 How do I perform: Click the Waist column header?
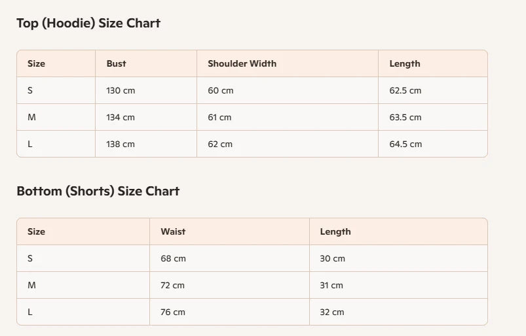tap(173, 232)
